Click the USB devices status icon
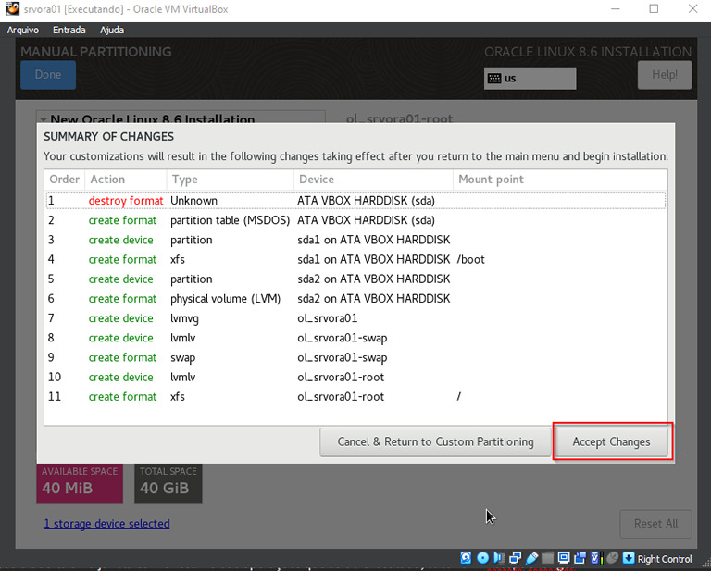Viewport: 711px width, 571px height. pyautogui.click(x=531, y=558)
